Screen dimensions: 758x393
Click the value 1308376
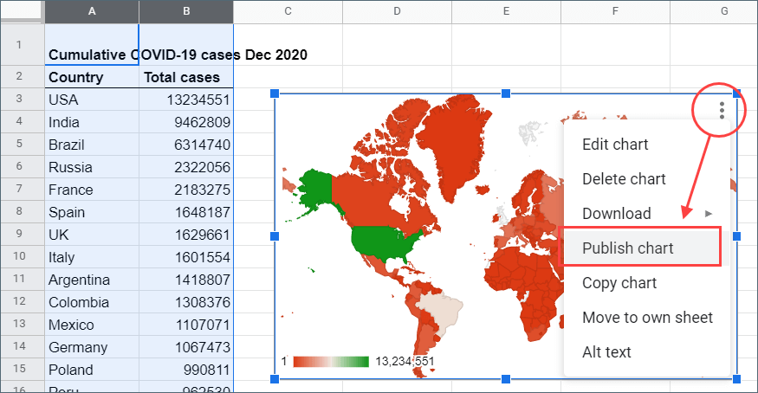coord(186,302)
